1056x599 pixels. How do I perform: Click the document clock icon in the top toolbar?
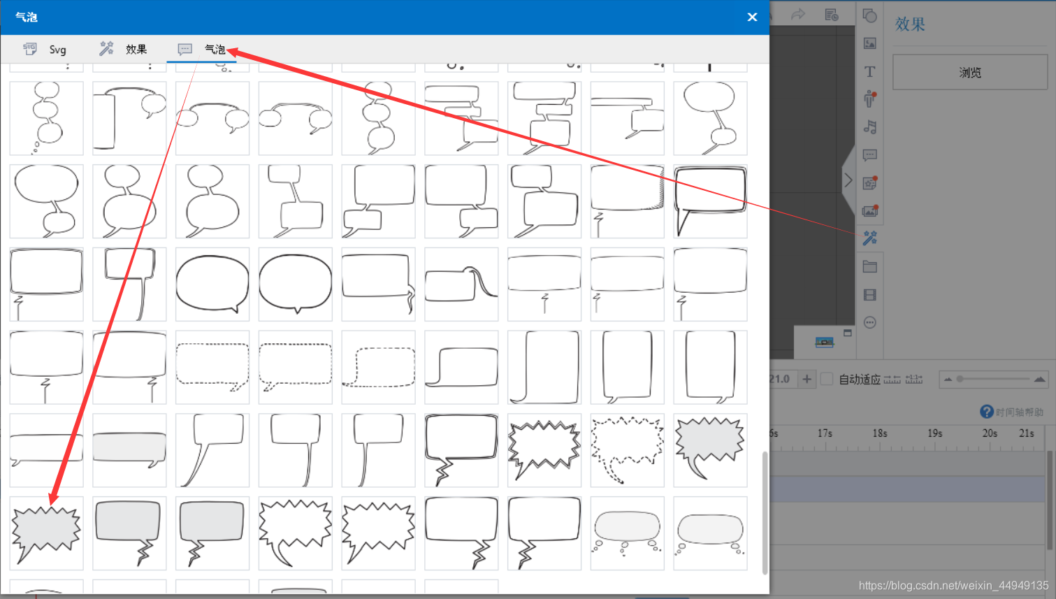pyautogui.click(x=831, y=15)
